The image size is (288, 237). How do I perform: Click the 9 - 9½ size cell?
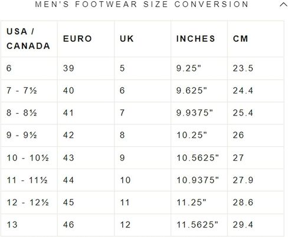coord(29,135)
